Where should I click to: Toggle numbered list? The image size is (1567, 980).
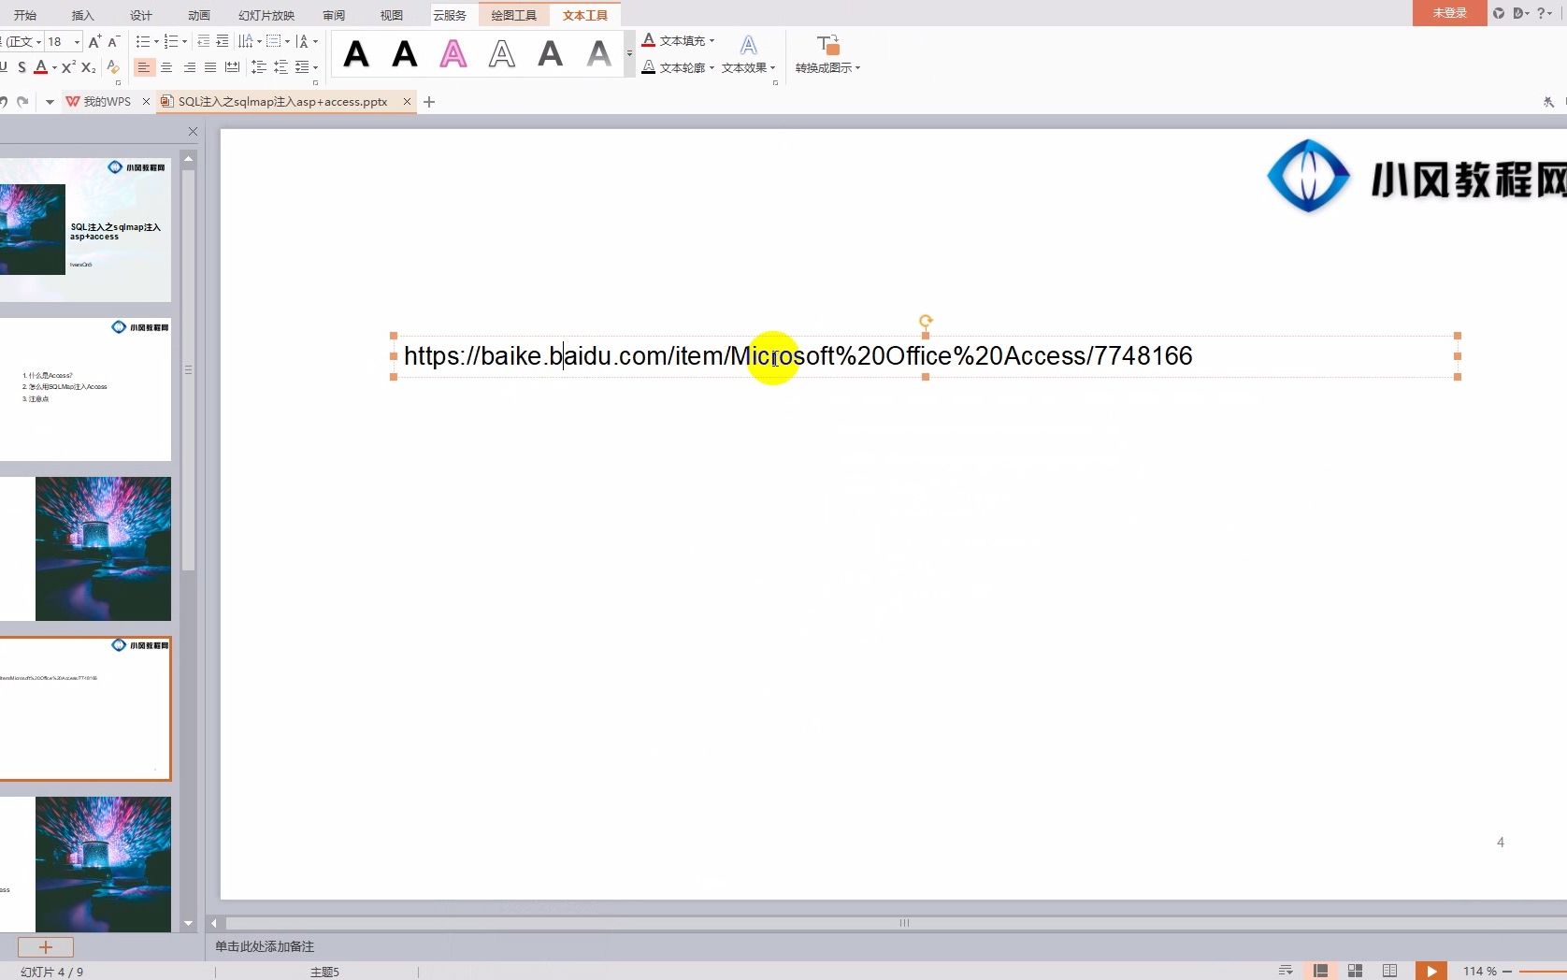pos(170,41)
